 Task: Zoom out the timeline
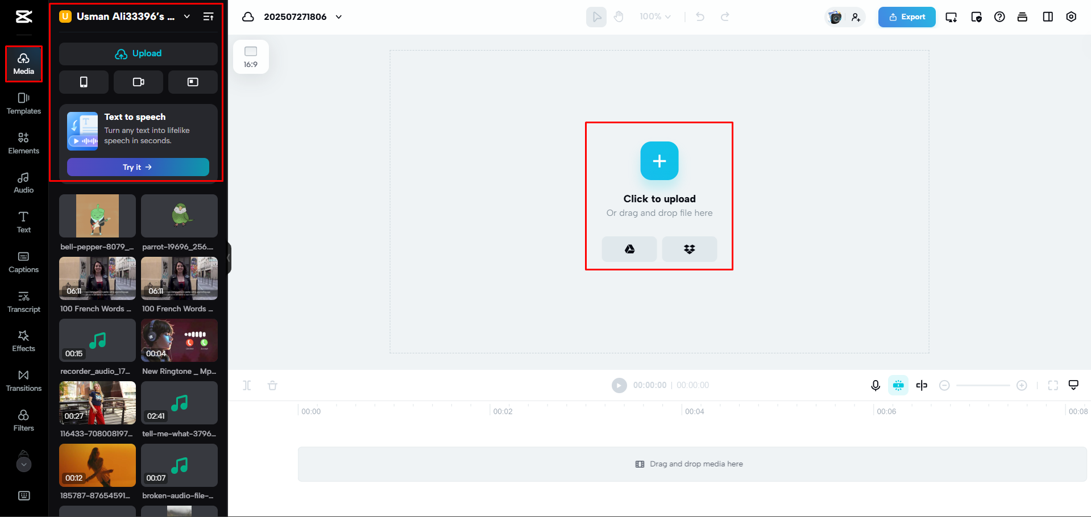point(944,385)
